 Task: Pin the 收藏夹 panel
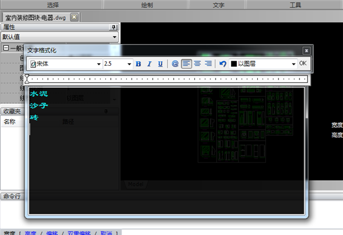pos(106,111)
